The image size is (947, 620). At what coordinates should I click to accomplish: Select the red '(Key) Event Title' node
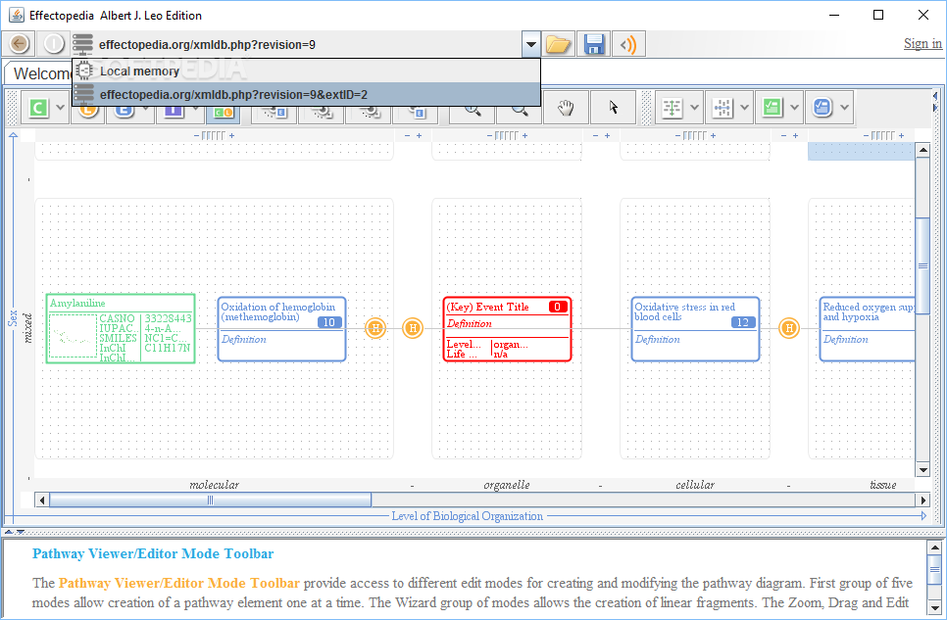(x=508, y=329)
